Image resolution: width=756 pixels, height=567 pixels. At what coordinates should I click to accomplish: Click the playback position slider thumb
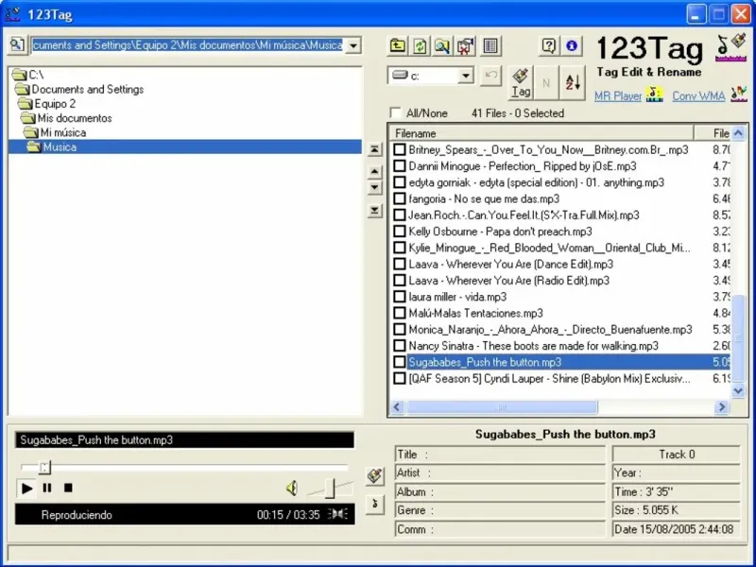click(x=44, y=467)
